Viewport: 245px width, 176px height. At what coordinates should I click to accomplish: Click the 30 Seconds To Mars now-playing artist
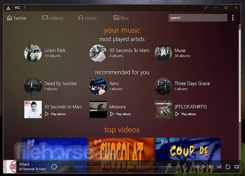33,169
